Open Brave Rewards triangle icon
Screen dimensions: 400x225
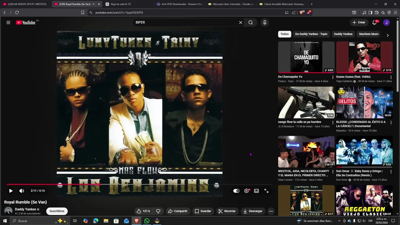[x=309, y=12]
